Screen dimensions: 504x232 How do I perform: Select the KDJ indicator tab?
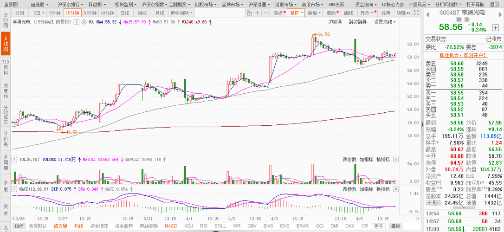(189, 226)
